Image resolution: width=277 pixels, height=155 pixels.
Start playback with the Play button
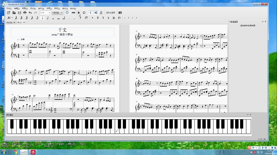point(79,13)
